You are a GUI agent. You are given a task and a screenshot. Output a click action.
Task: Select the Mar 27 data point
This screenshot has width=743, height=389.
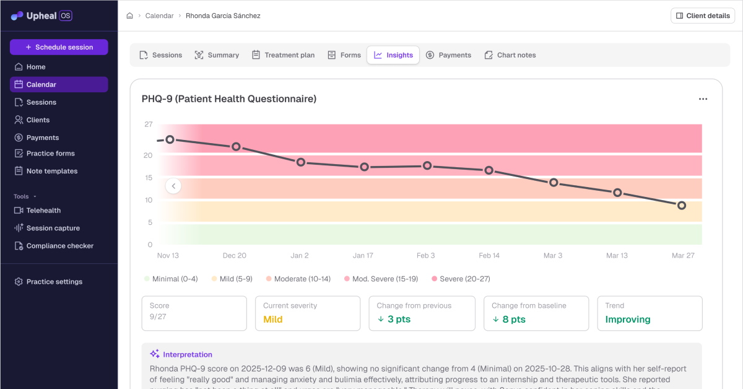point(682,206)
